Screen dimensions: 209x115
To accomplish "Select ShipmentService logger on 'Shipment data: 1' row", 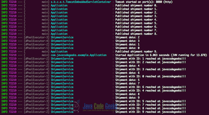I will [62, 44].
